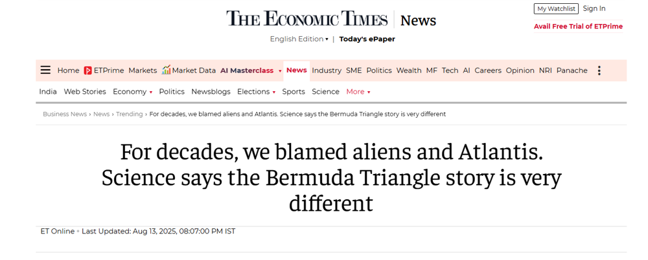Click the Market Data chart icon

pos(167,70)
